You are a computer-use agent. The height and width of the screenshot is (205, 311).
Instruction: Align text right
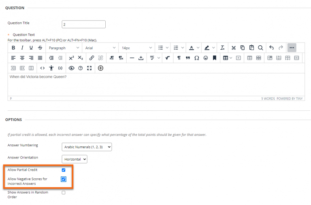(31, 58)
